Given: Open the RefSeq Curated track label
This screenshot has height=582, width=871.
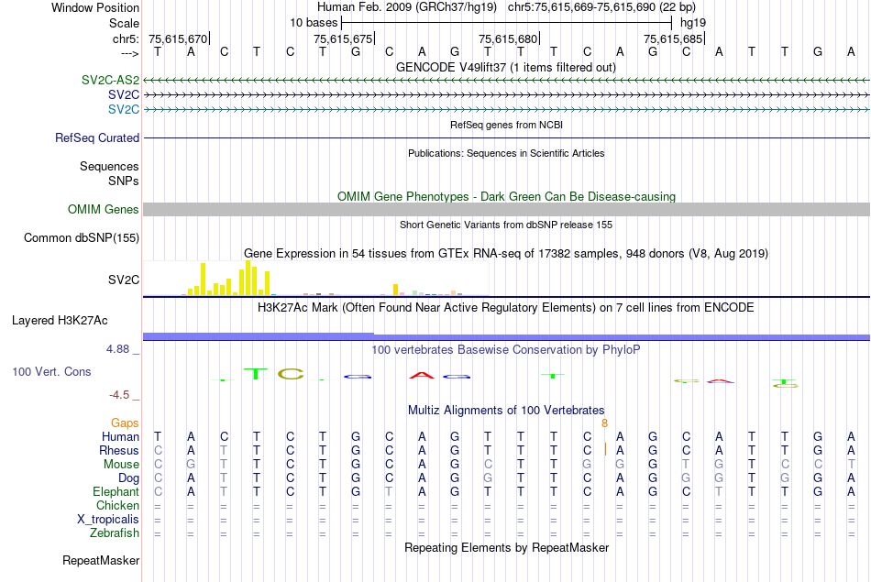Looking at the screenshot, I should (96, 137).
